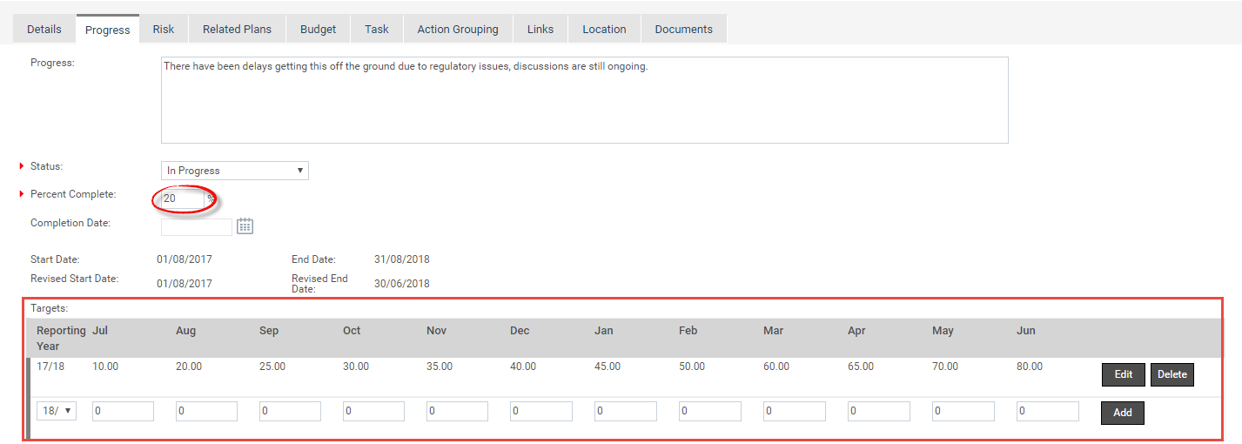Expand the Status dropdown showing In Progress

click(235, 171)
